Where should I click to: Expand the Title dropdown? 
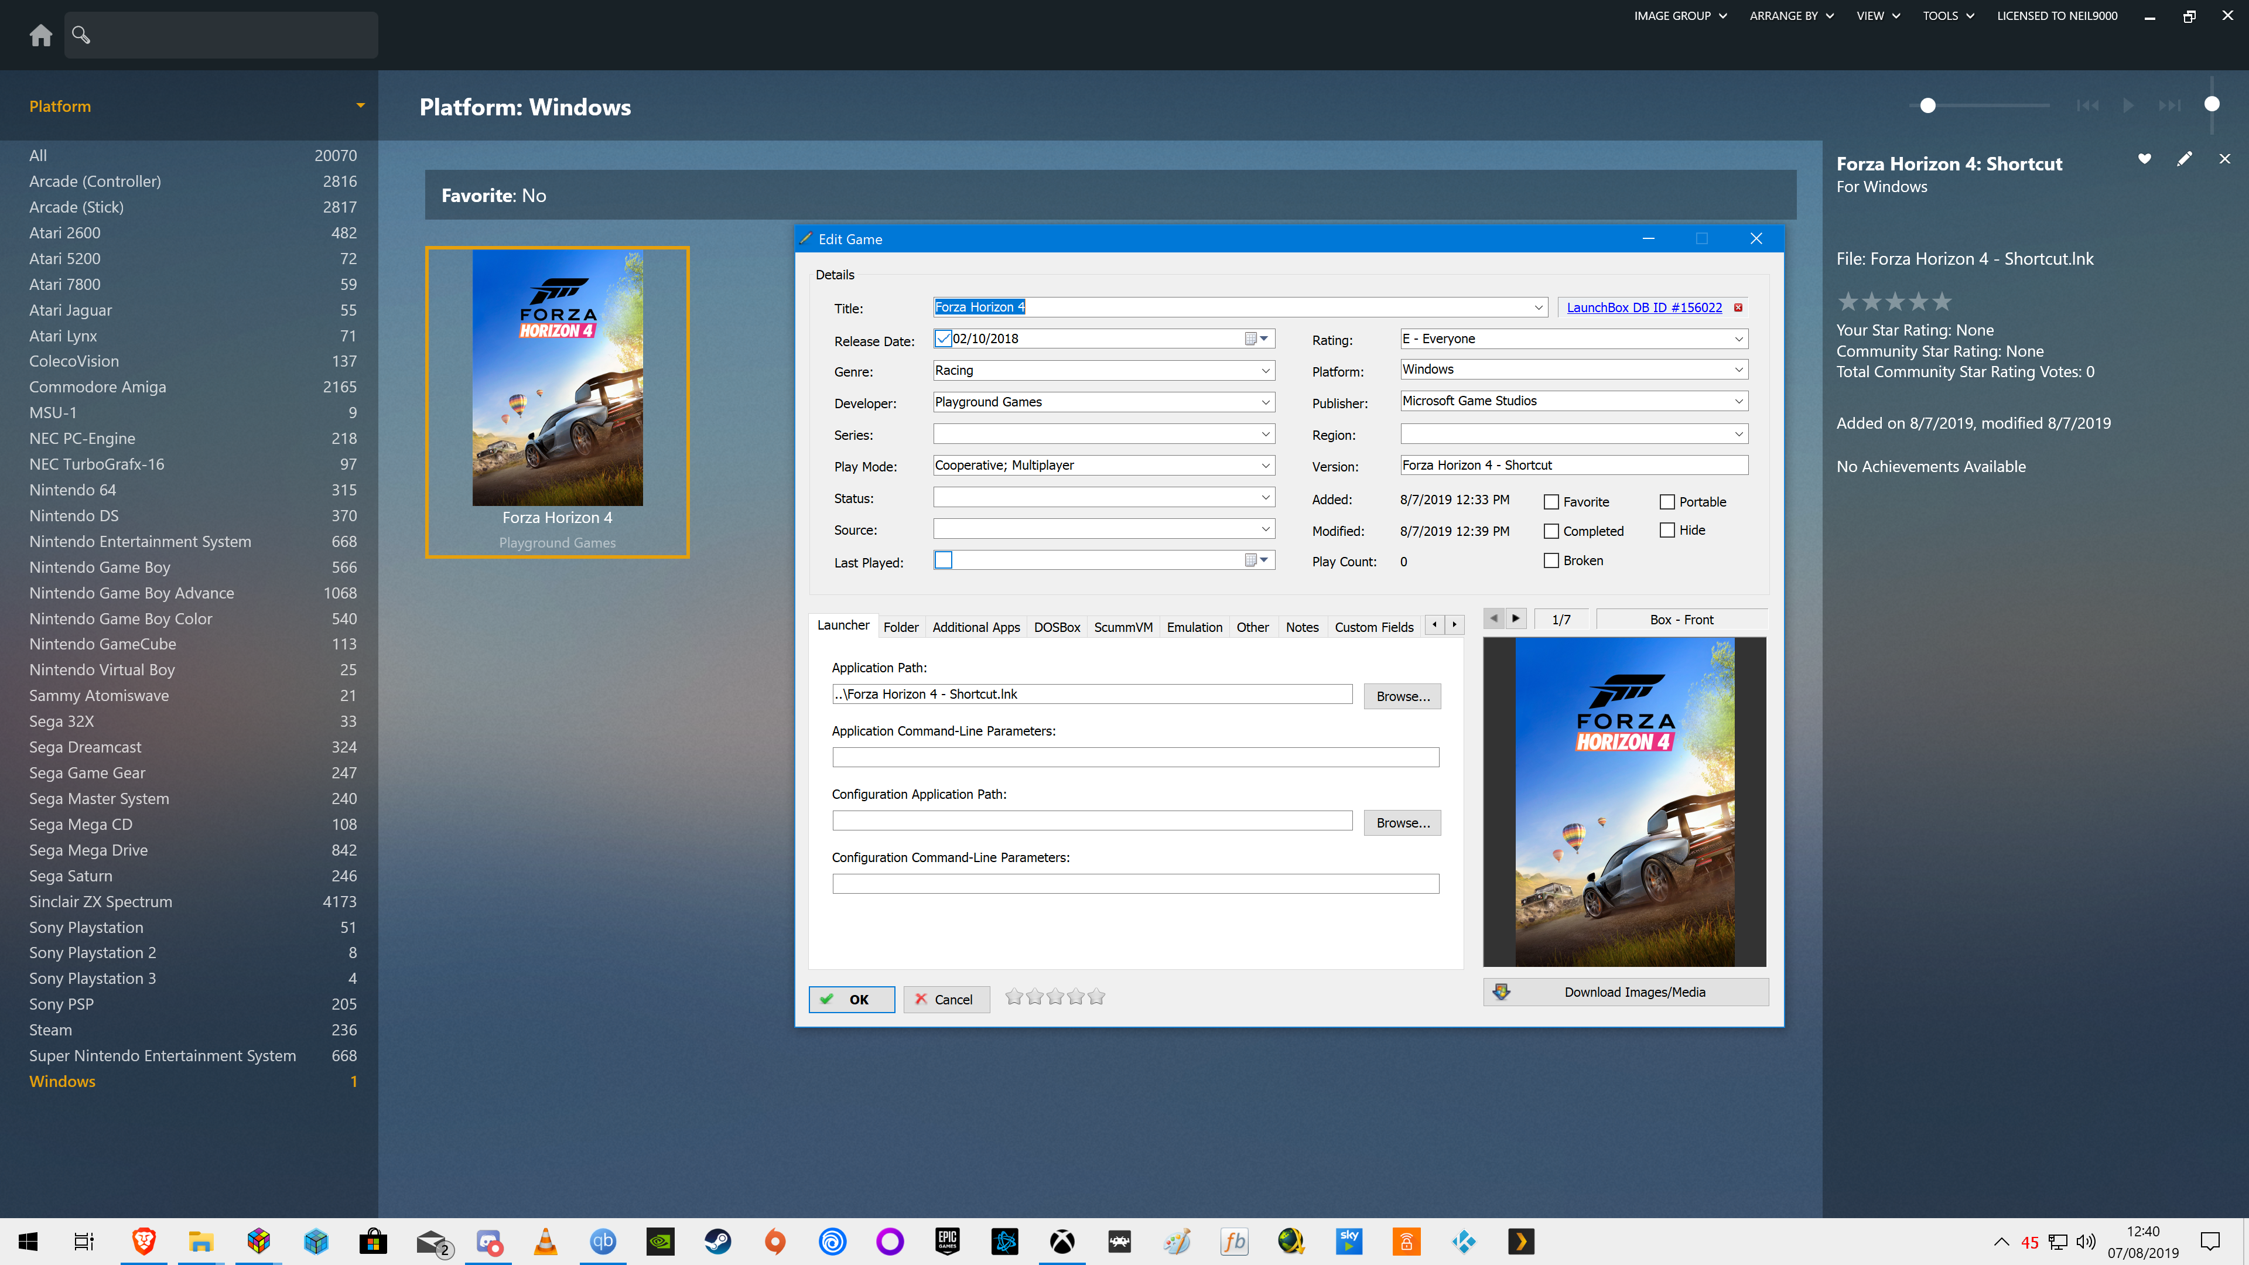1539,307
